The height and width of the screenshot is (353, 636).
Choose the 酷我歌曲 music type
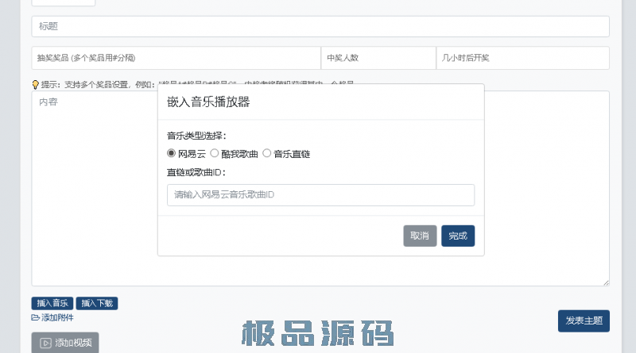point(214,153)
